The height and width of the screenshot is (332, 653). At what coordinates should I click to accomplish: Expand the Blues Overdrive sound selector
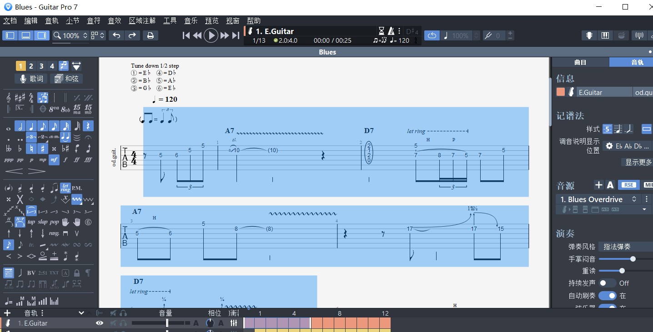coord(633,199)
